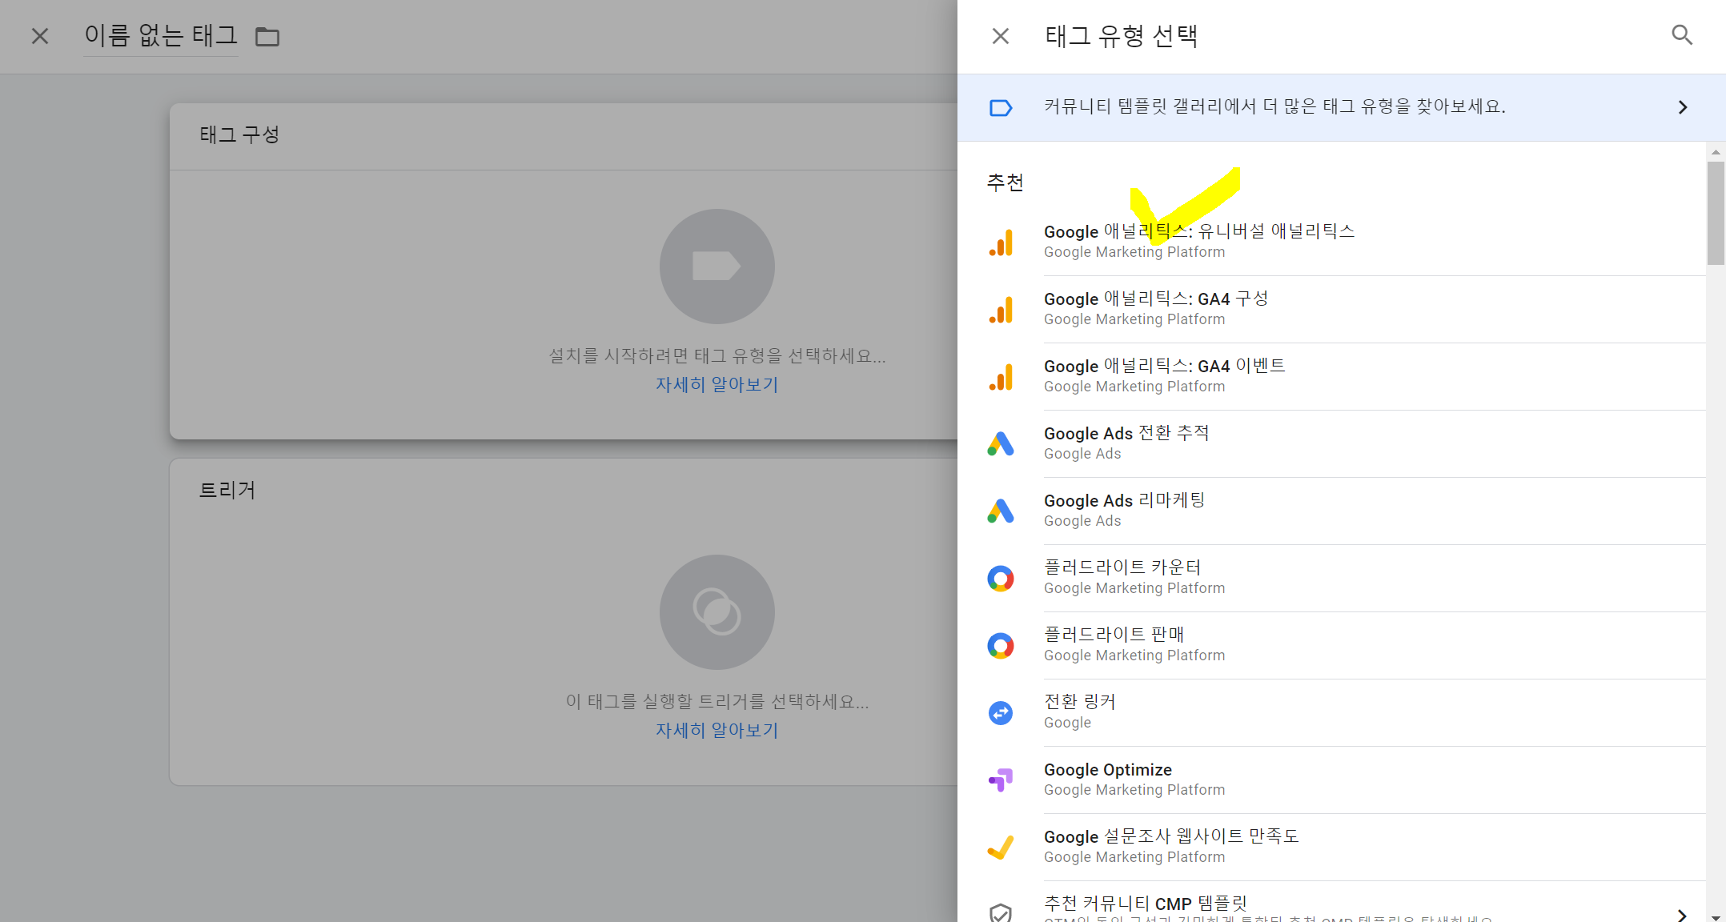Expand community template gallery chevron
The width and height of the screenshot is (1726, 922).
point(1682,108)
